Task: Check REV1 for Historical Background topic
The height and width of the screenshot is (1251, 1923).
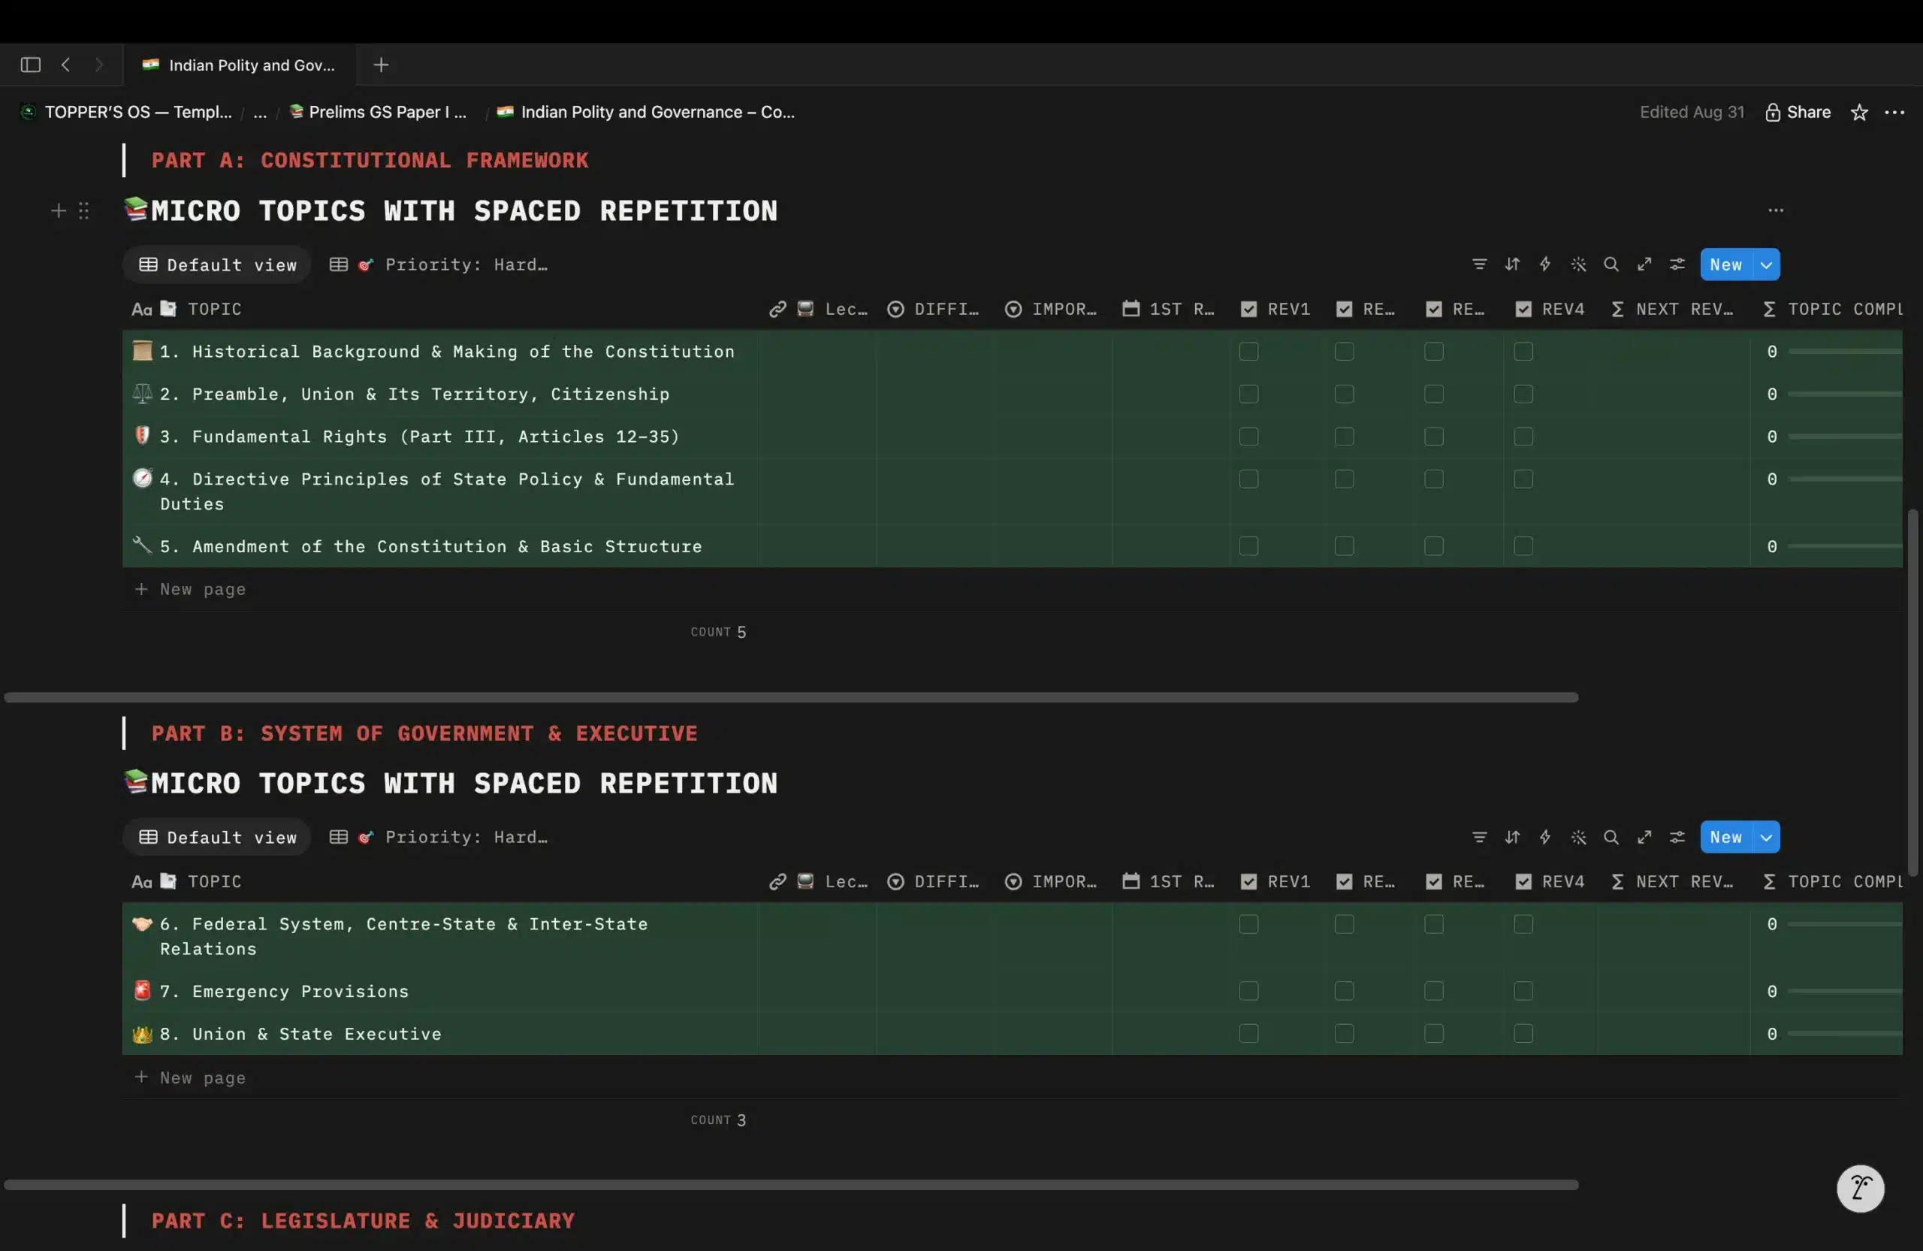Action: click(x=1248, y=352)
